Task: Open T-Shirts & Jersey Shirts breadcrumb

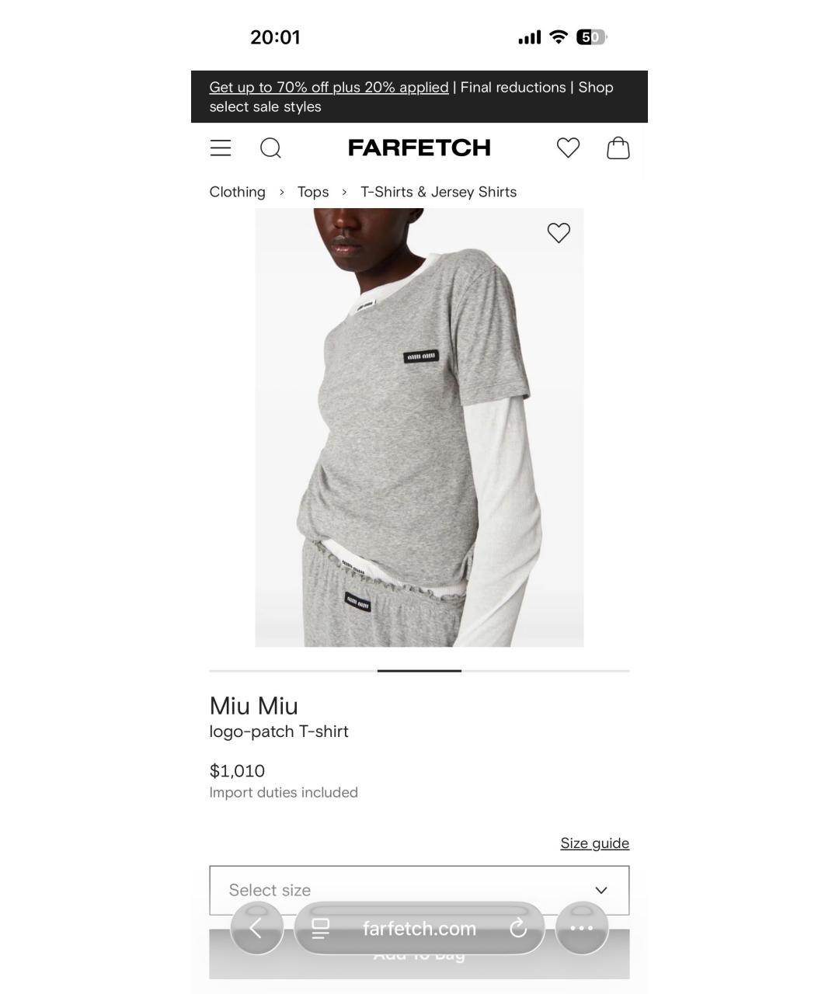Action: [x=438, y=192]
